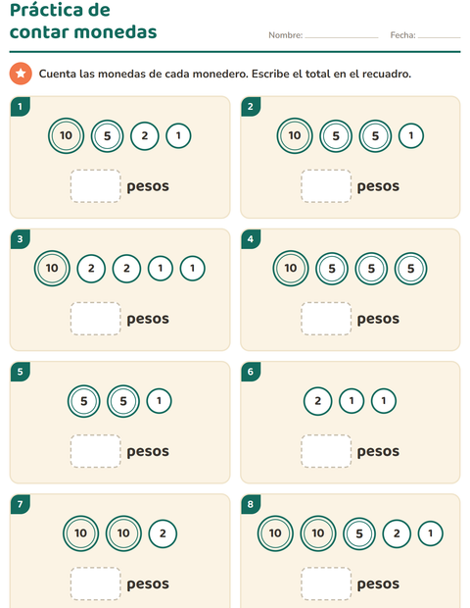Click the orange star icon beside instructions
The height and width of the screenshot is (608, 470).
21,74
